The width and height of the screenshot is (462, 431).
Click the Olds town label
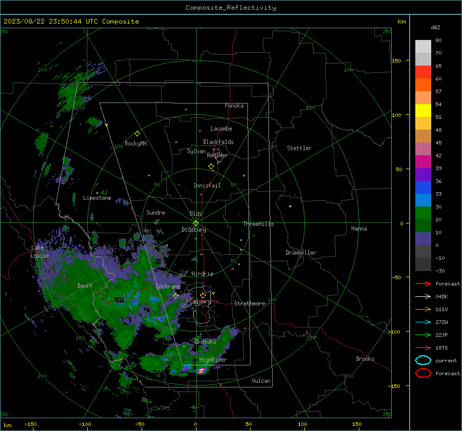pyautogui.click(x=196, y=214)
